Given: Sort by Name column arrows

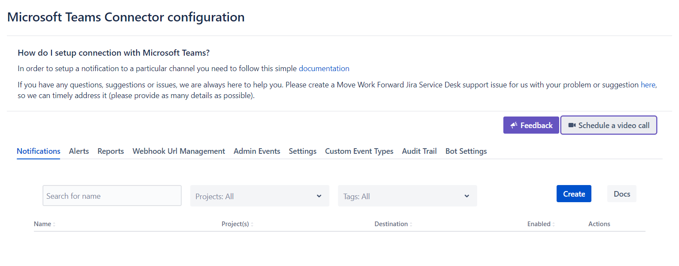Looking at the screenshot, I should tap(54, 224).
